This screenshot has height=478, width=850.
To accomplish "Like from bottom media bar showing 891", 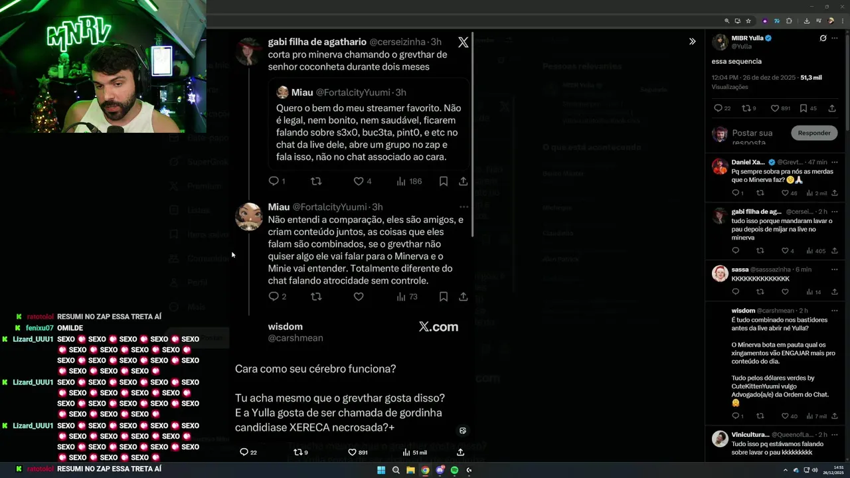I will (x=358, y=452).
